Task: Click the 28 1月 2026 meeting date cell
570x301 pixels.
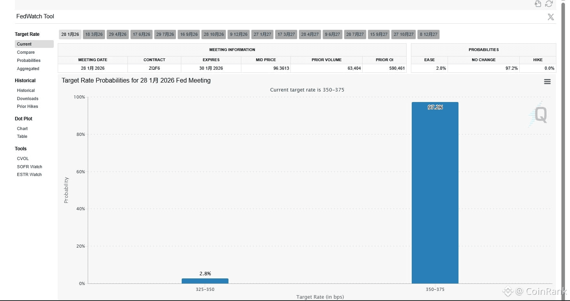Action: (93, 68)
